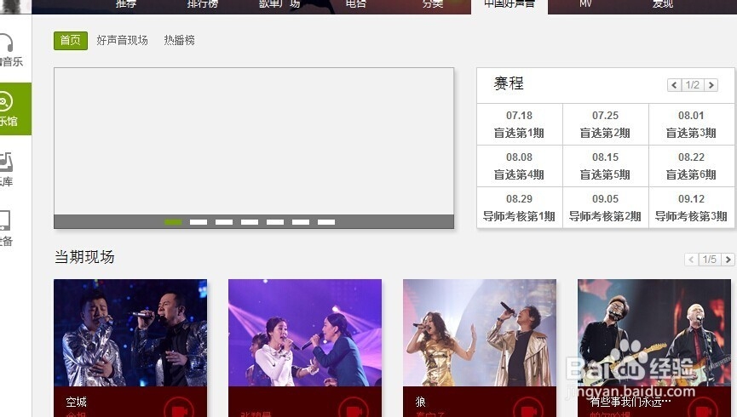Open 09.12 导师考核第3期 schedule cell
This screenshot has width=737, height=417.
(691, 208)
